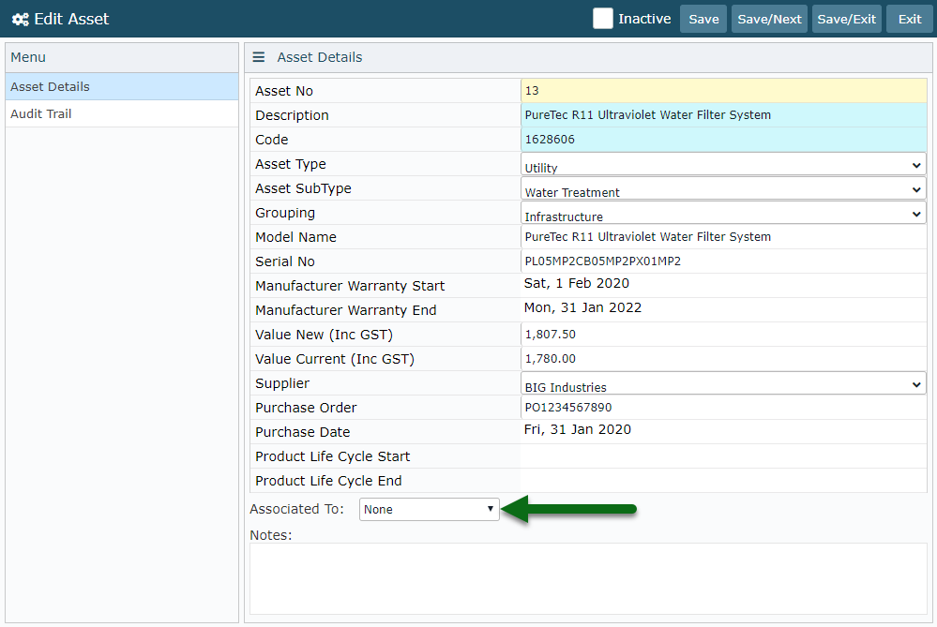Click the Serial No input field
Screen dimensions: 937x627
[724, 261]
